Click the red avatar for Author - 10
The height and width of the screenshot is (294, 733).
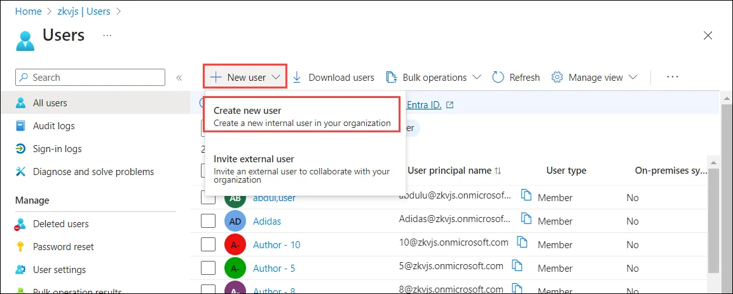[235, 244]
